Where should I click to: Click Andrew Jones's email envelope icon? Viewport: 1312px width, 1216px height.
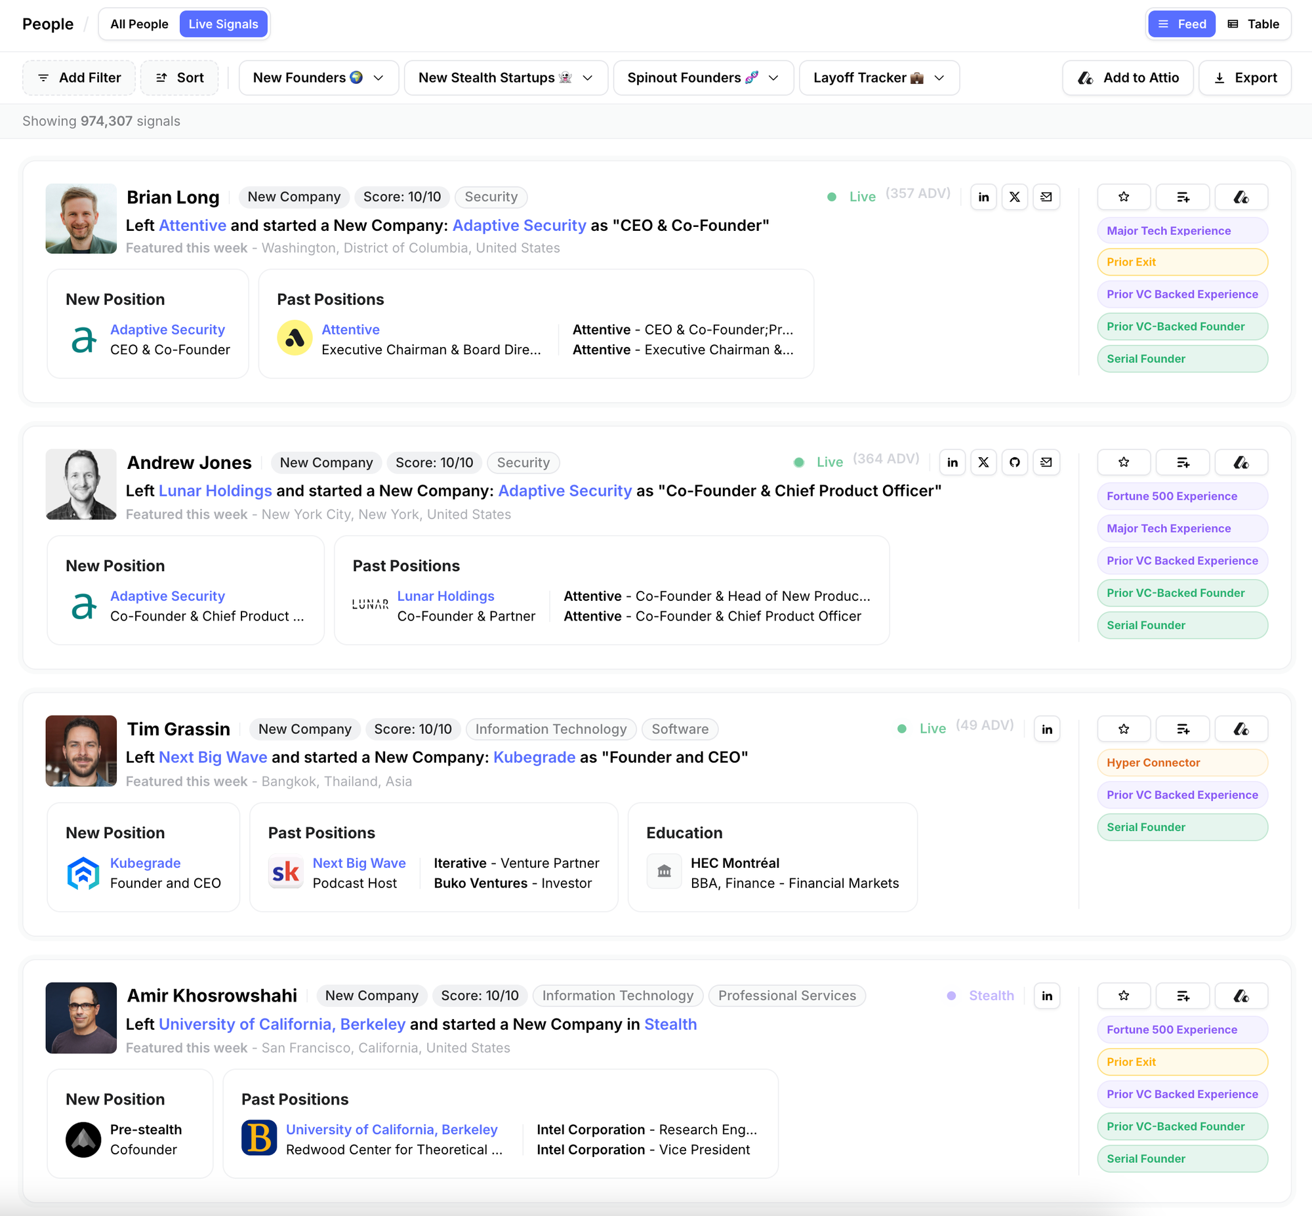1046,462
